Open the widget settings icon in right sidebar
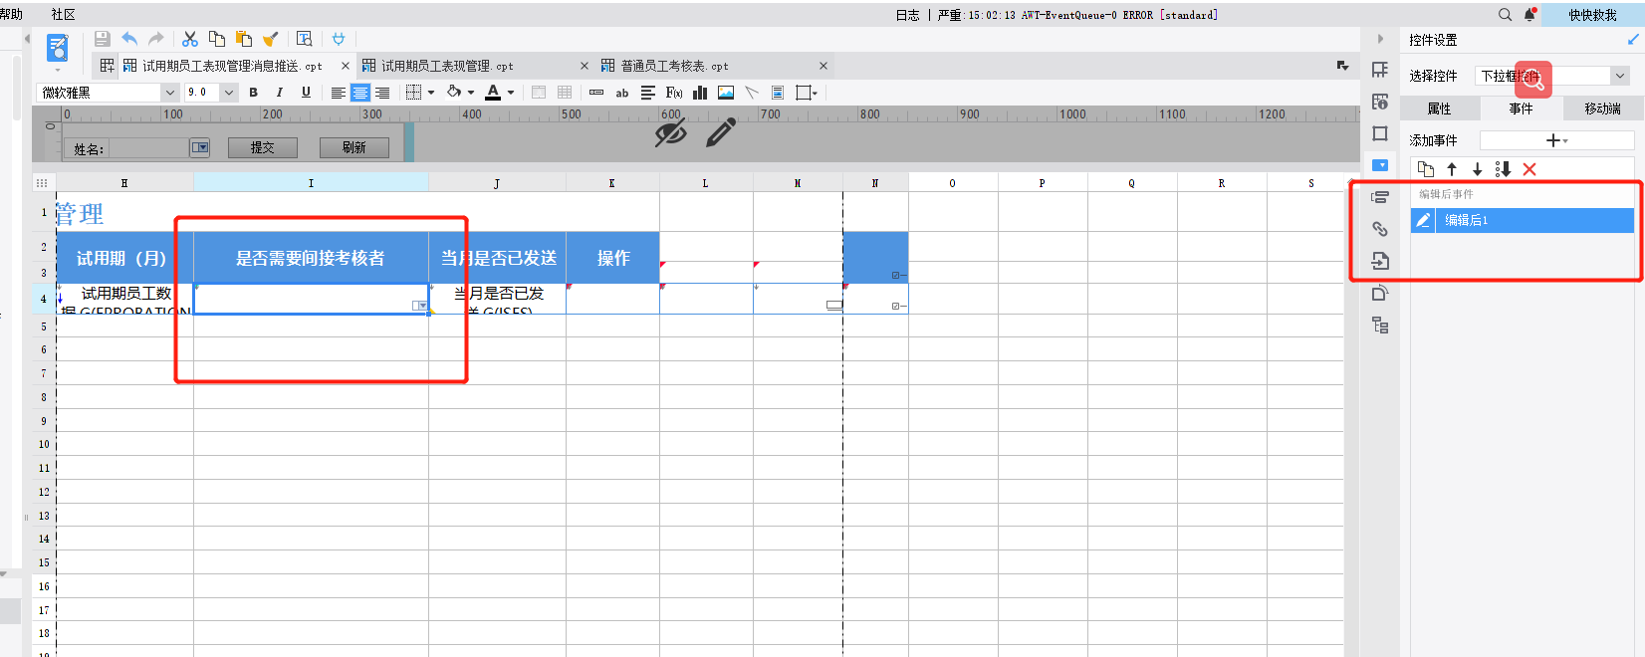 click(x=1380, y=165)
